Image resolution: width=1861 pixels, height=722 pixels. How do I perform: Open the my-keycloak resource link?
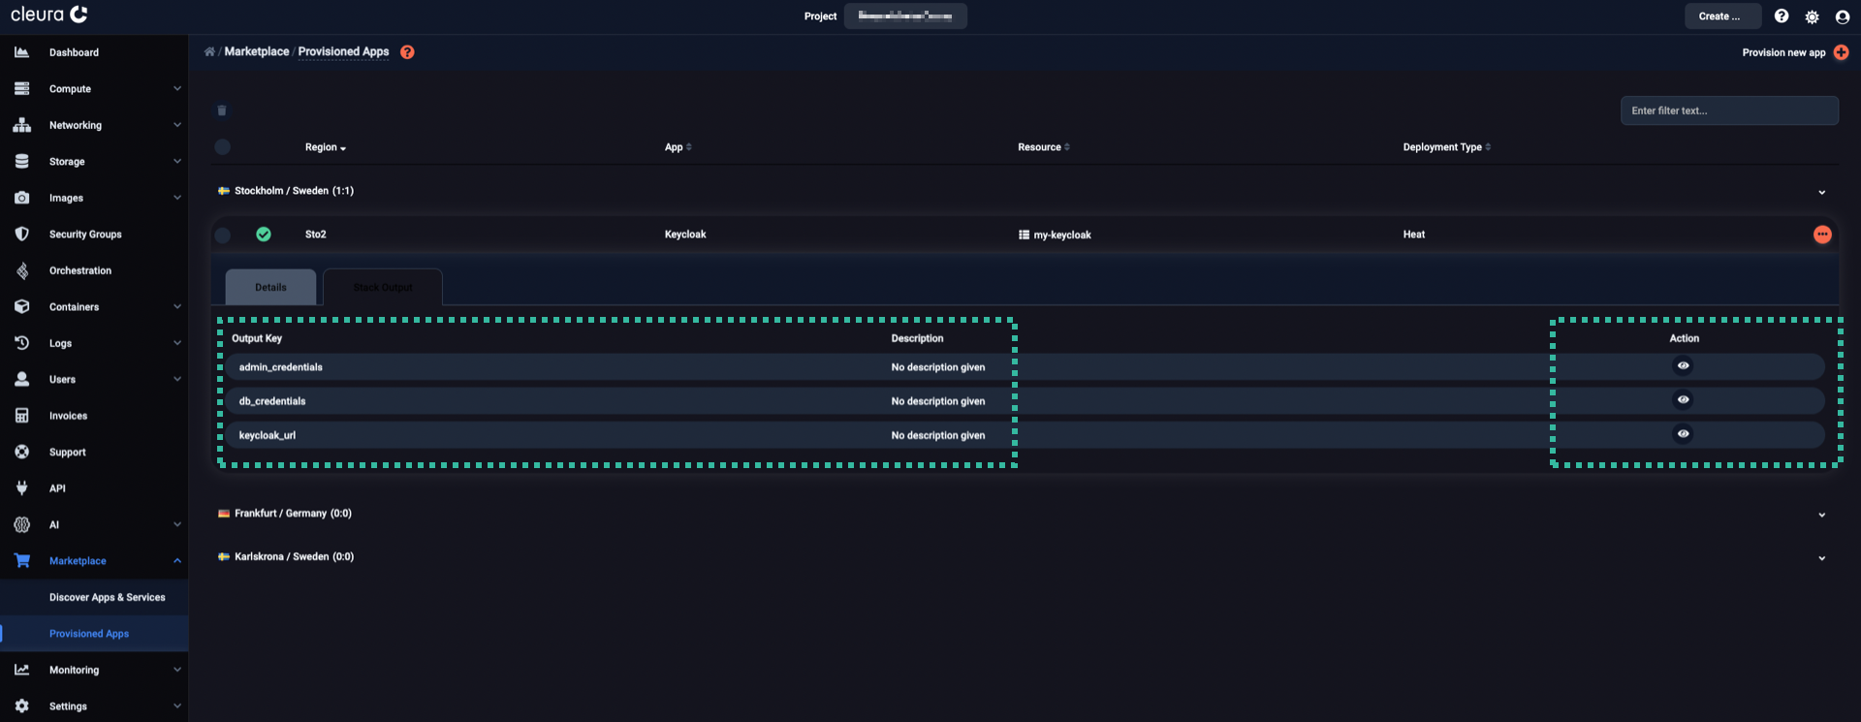[x=1061, y=235]
